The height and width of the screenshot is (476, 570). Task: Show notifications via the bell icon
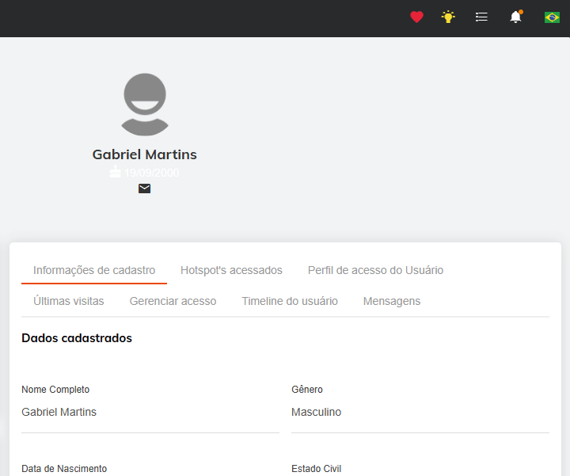point(515,17)
